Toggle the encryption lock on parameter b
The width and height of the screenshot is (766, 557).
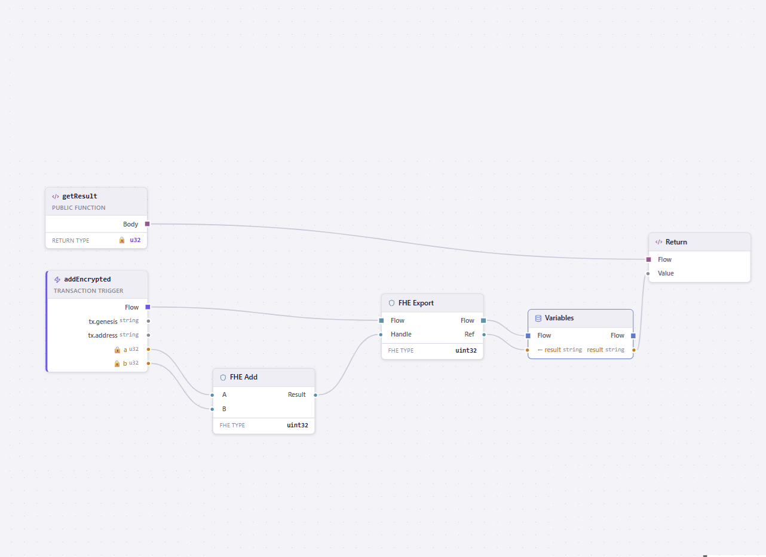click(118, 363)
